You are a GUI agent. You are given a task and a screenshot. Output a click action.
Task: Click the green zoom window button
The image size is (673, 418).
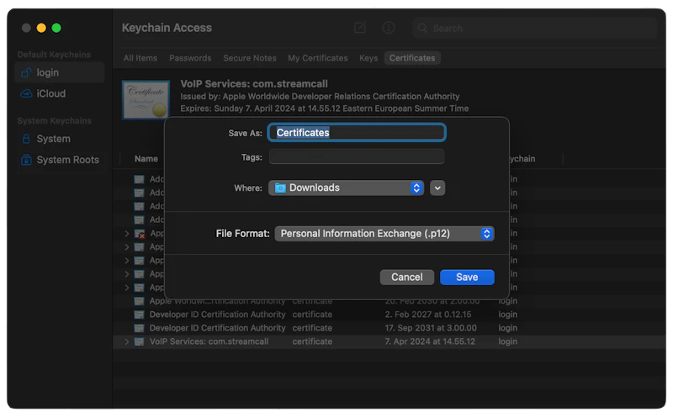pyautogui.click(x=56, y=28)
